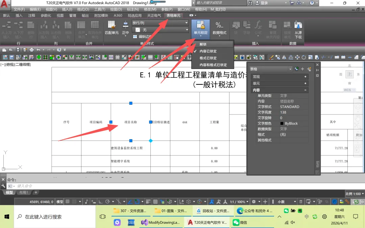Screen dimensions: 365x228
Task: Click the Save icon in quick access toolbar
Action: pyautogui.click(x=18, y=50)
